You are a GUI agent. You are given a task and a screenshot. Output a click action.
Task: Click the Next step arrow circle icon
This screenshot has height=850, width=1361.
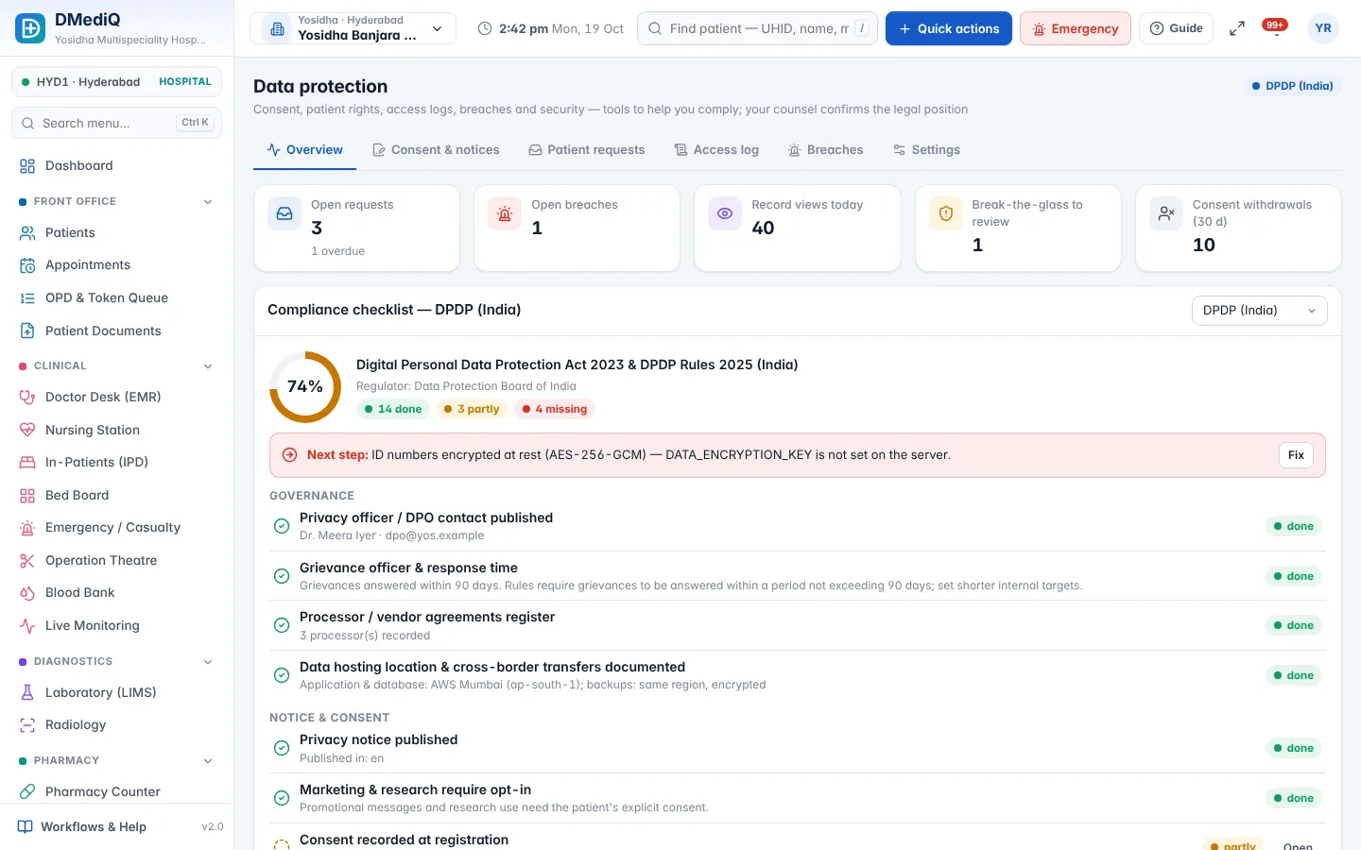pyautogui.click(x=290, y=454)
